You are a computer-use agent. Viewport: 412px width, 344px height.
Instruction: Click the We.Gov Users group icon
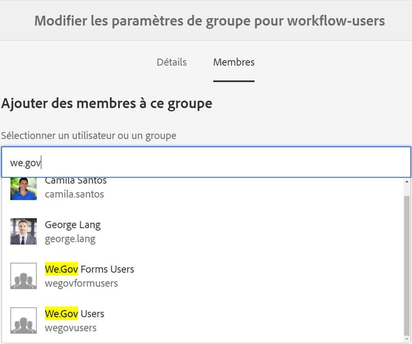tap(24, 320)
